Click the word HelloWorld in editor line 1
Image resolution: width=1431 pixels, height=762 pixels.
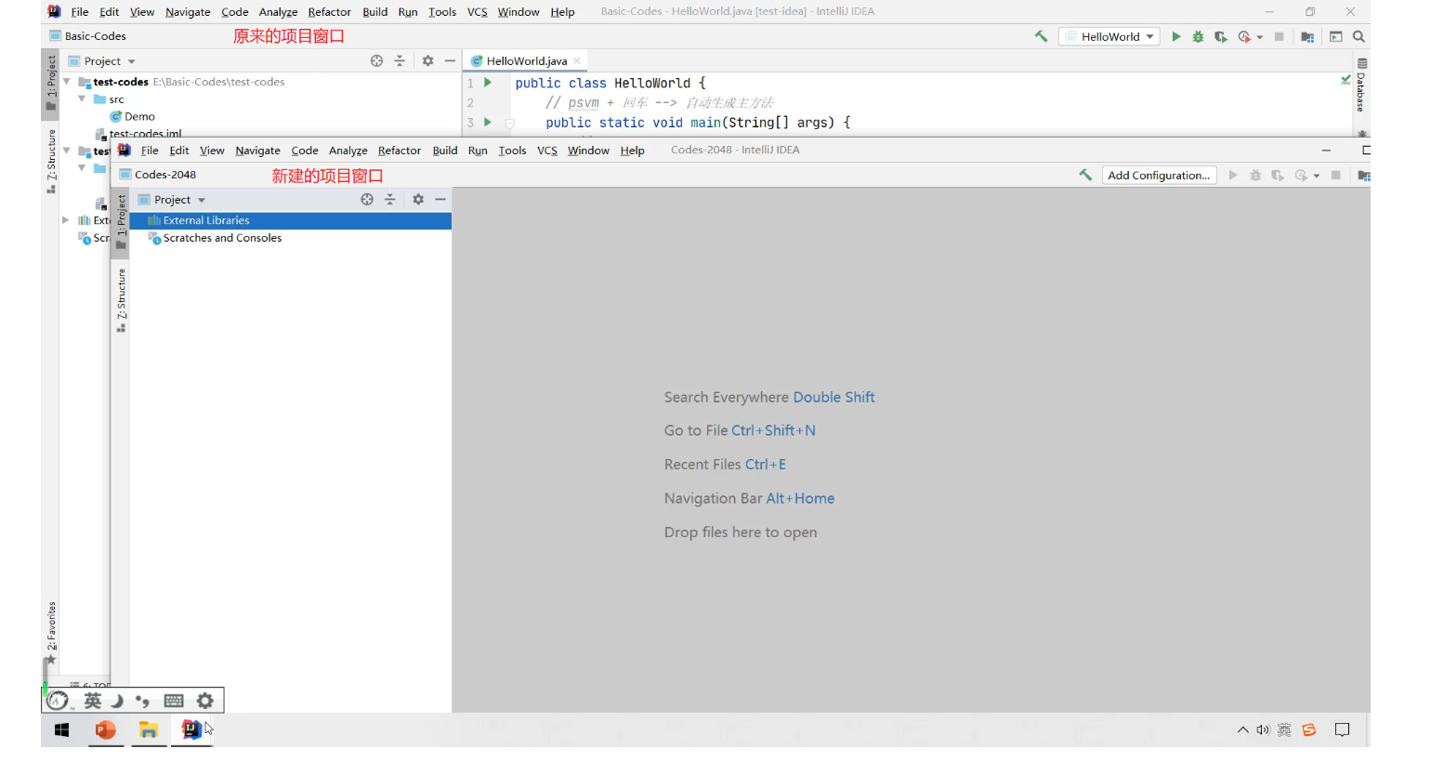(x=652, y=83)
